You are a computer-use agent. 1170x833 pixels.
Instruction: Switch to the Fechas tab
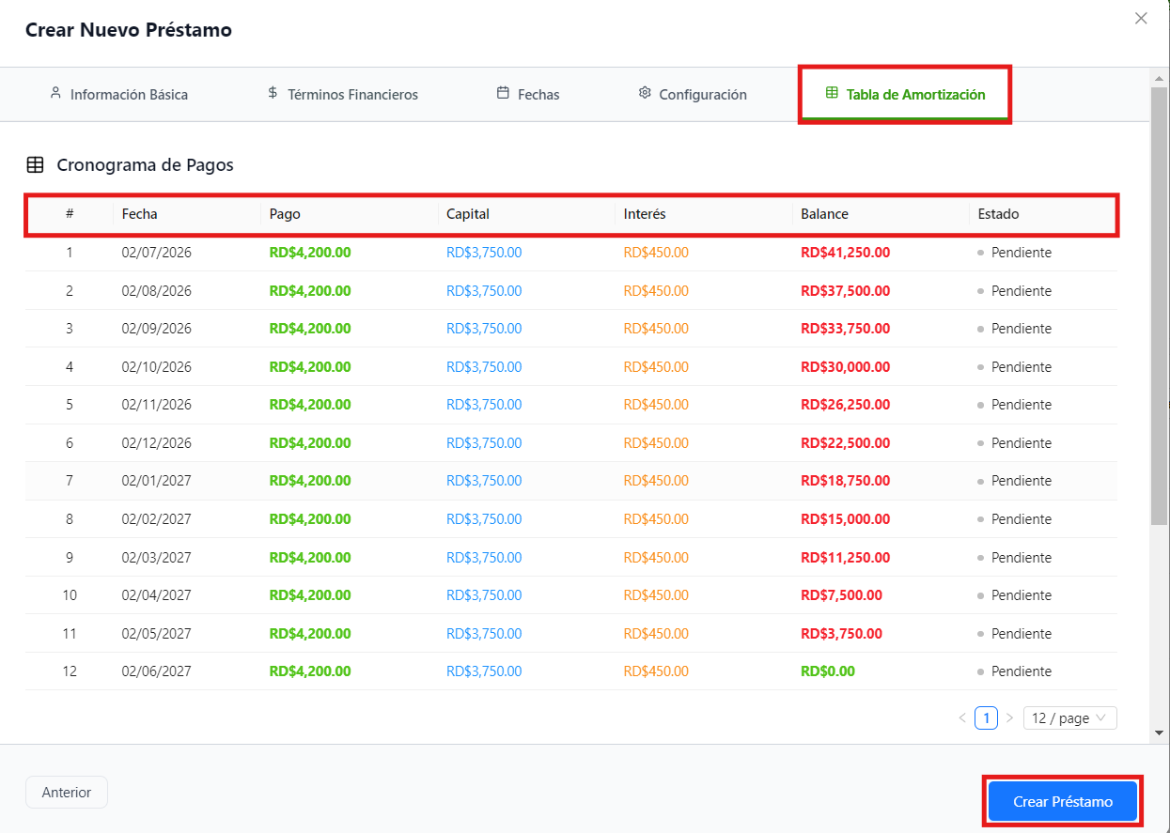click(x=528, y=95)
